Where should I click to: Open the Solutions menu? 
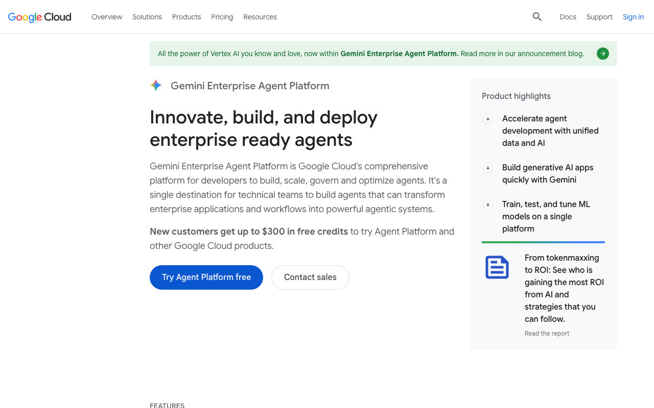(x=147, y=17)
